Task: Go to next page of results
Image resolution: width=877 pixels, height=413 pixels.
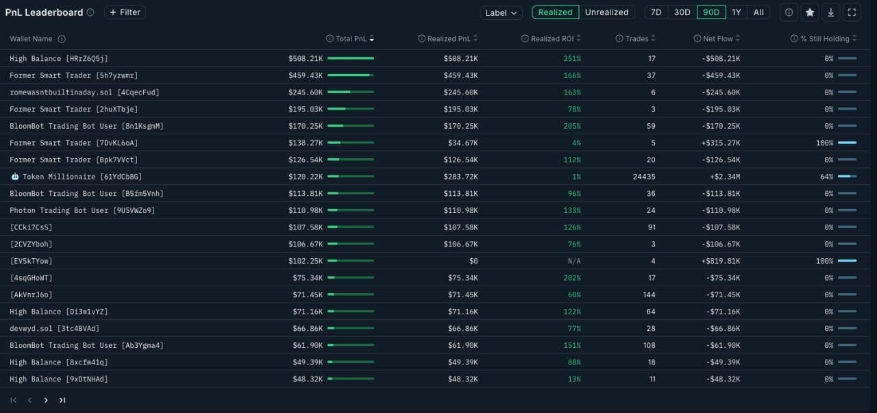Action: pos(46,400)
